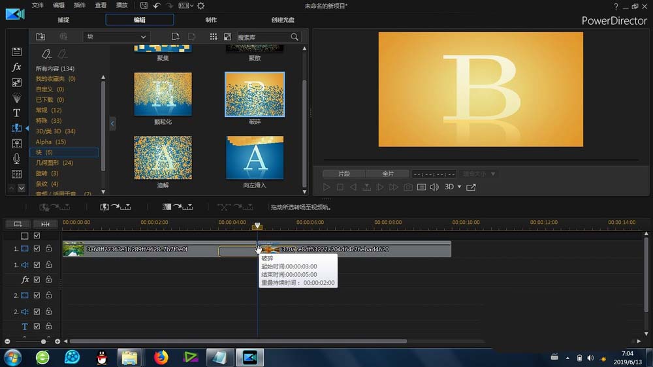This screenshot has width=653, height=367.
Task: Click fit-timeline view icon next to ruler
Action: click(45, 224)
